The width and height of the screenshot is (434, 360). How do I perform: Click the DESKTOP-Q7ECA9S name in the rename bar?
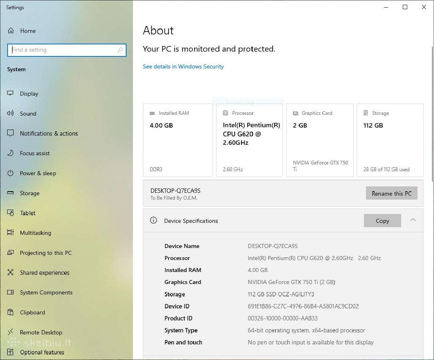pos(175,190)
